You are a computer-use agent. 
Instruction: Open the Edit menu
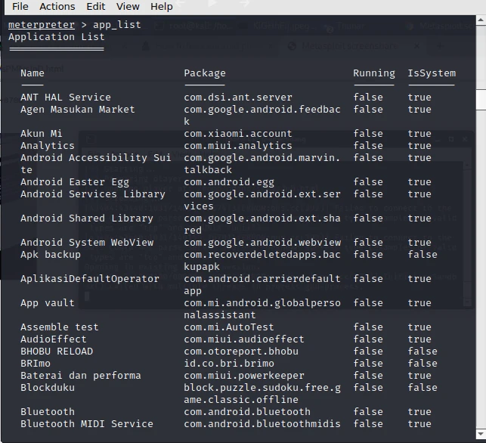(x=96, y=6)
